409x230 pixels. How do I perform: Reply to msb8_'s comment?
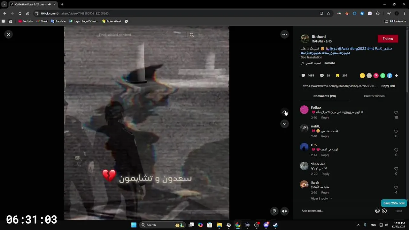point(325,136)
